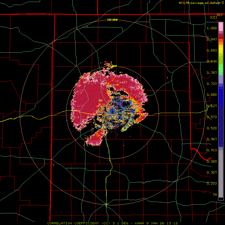
Task: Click the 0.893 scale value
Action: pos(212,50)
